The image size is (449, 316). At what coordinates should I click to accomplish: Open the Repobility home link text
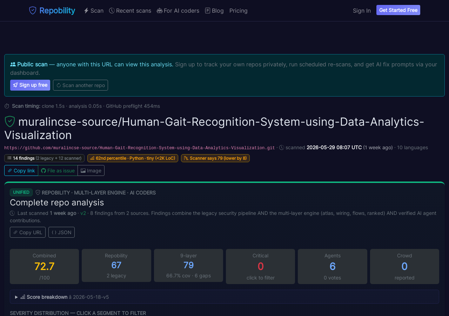coord(57,11)
